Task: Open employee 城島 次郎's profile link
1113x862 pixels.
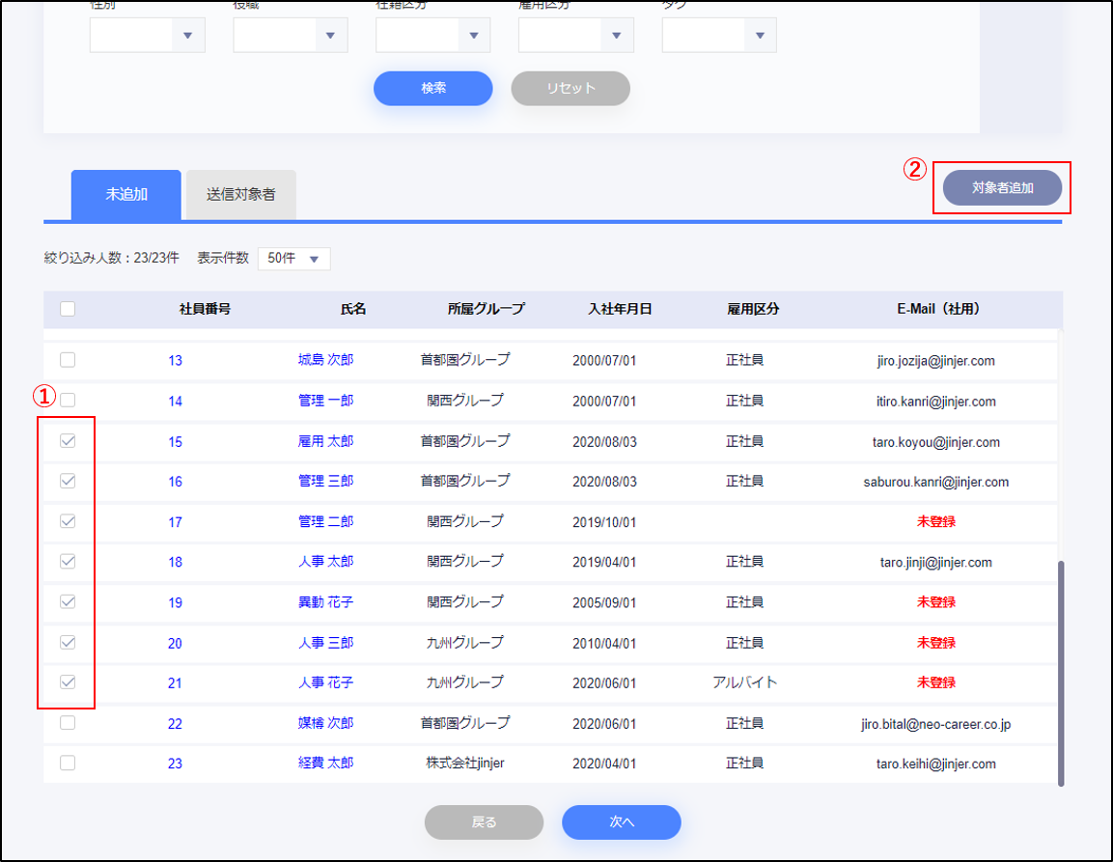Action: 326,360
